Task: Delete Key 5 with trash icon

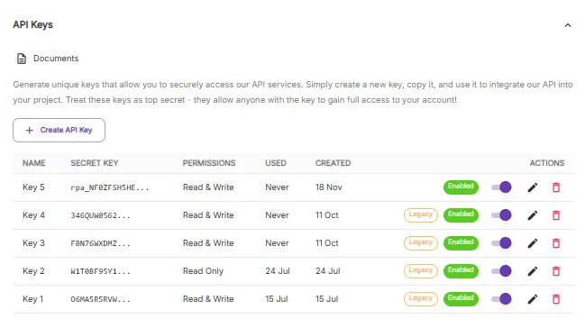Action: tap(556, 187)
